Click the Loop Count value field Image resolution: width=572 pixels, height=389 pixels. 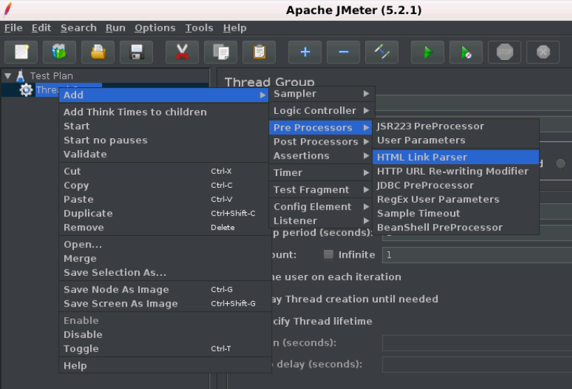coord(477,255)
